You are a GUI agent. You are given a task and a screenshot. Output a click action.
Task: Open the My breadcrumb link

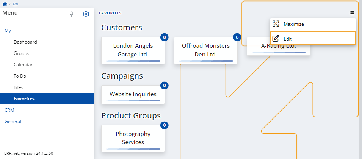[x=15, y=4]
